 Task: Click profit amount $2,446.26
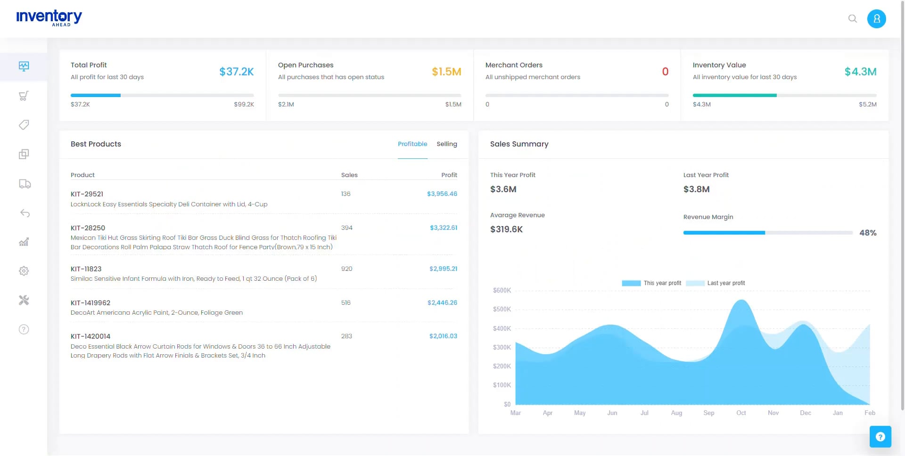pyautogui.click(x=442, y=303)
